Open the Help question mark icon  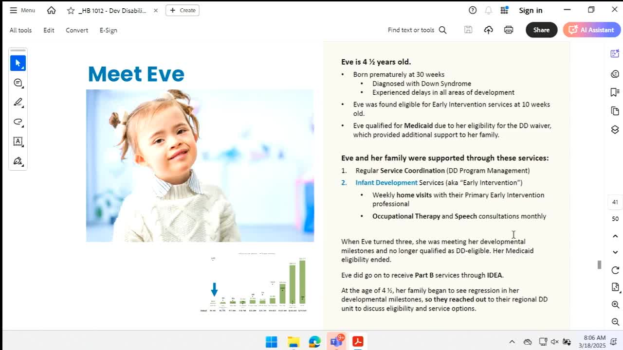click(x=473, y=10)
